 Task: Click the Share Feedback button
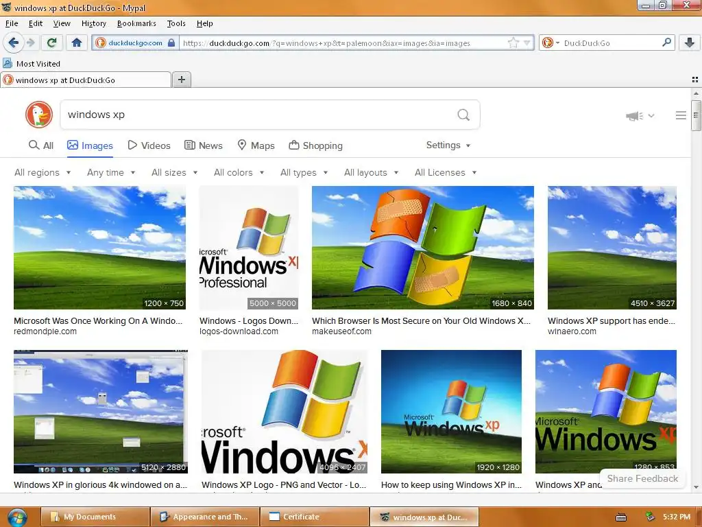tap(642, 478)
